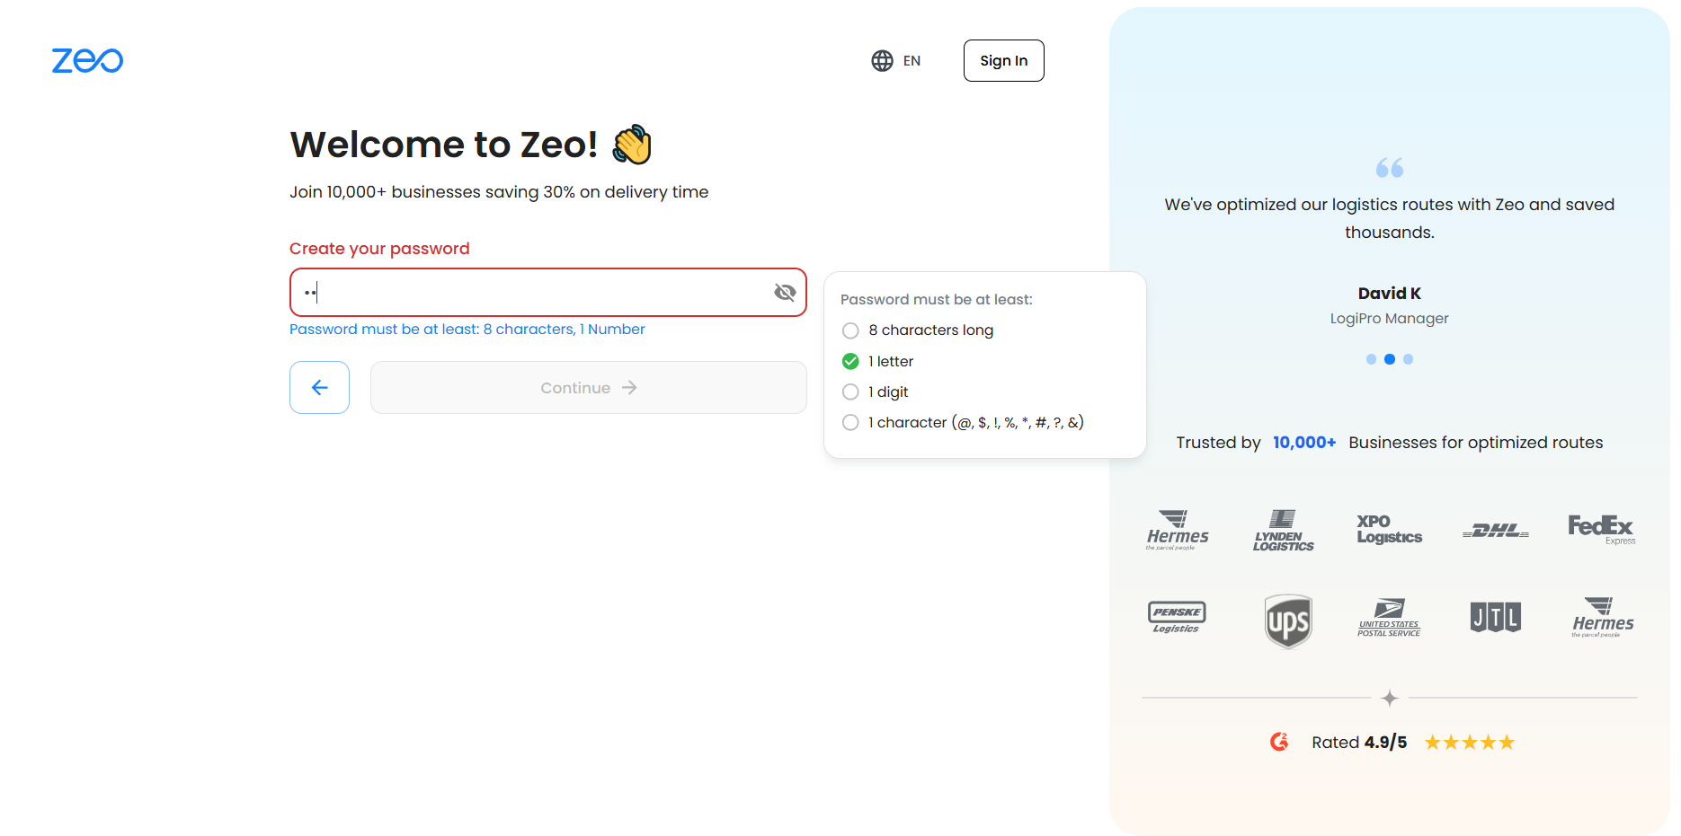Click the 8 characters long indicator
The width and height of the screenshot is (1681, 836).
coord(850,330)
